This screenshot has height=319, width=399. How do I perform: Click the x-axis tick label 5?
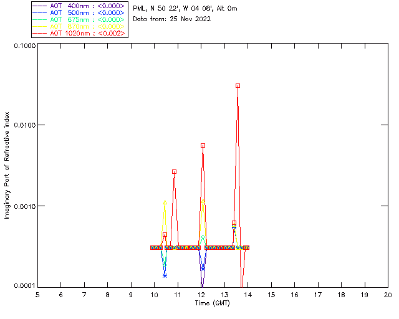pos(37,295)
